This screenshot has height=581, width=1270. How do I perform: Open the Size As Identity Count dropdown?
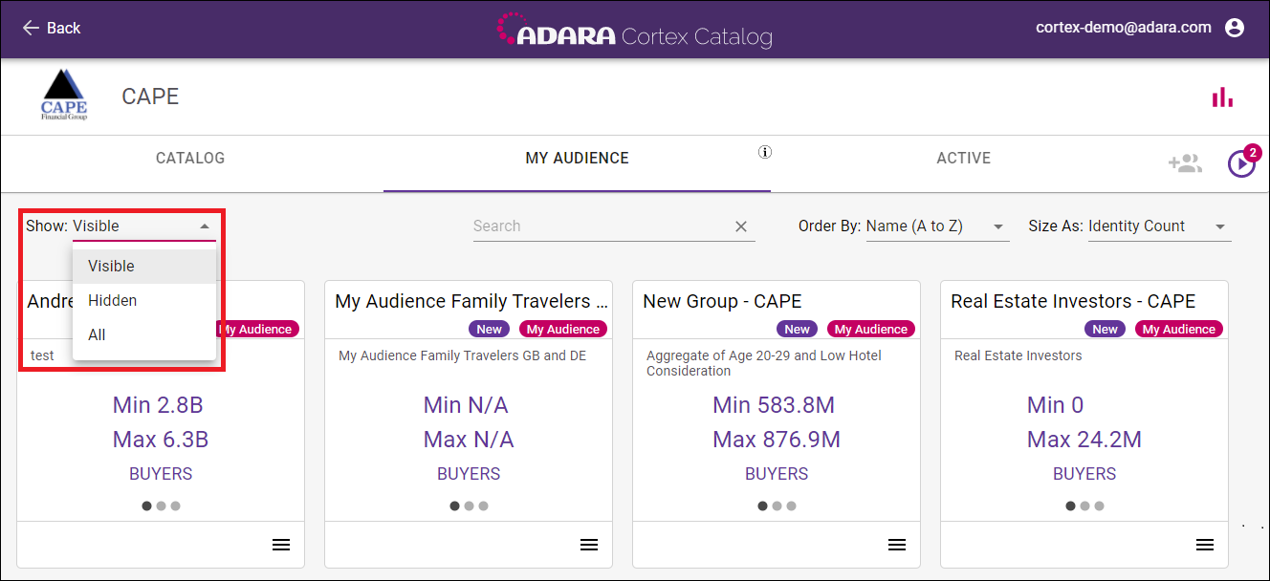click(x=1159, y=226)
